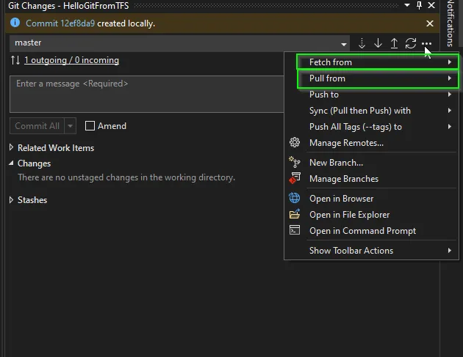Expand Related Work Items section

[11, 147]
